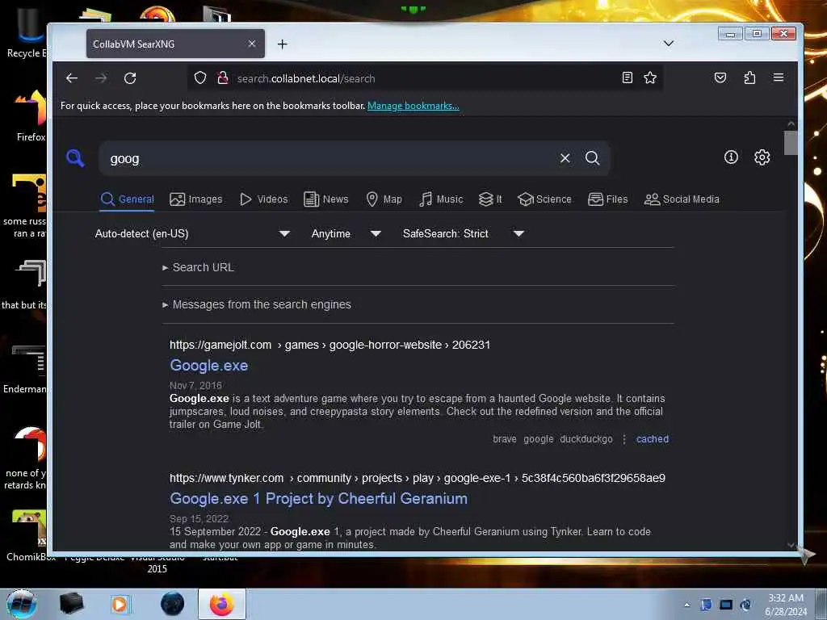827x620 pixels.
Task: Switch to the Files category
Action: coord(607,199)
